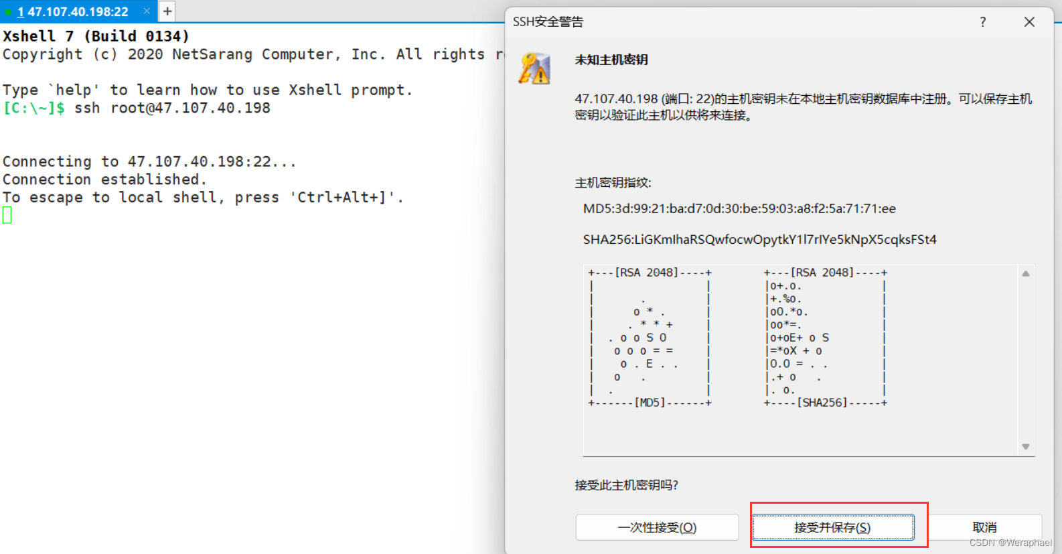Click the Accept Once (一次性接受) button

pos(657,527)
